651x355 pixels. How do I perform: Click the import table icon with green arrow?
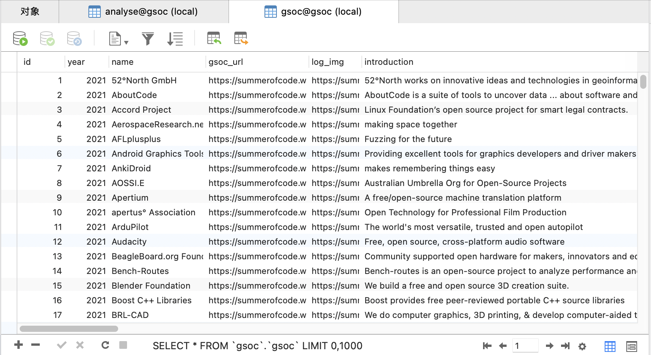(214, 38)
